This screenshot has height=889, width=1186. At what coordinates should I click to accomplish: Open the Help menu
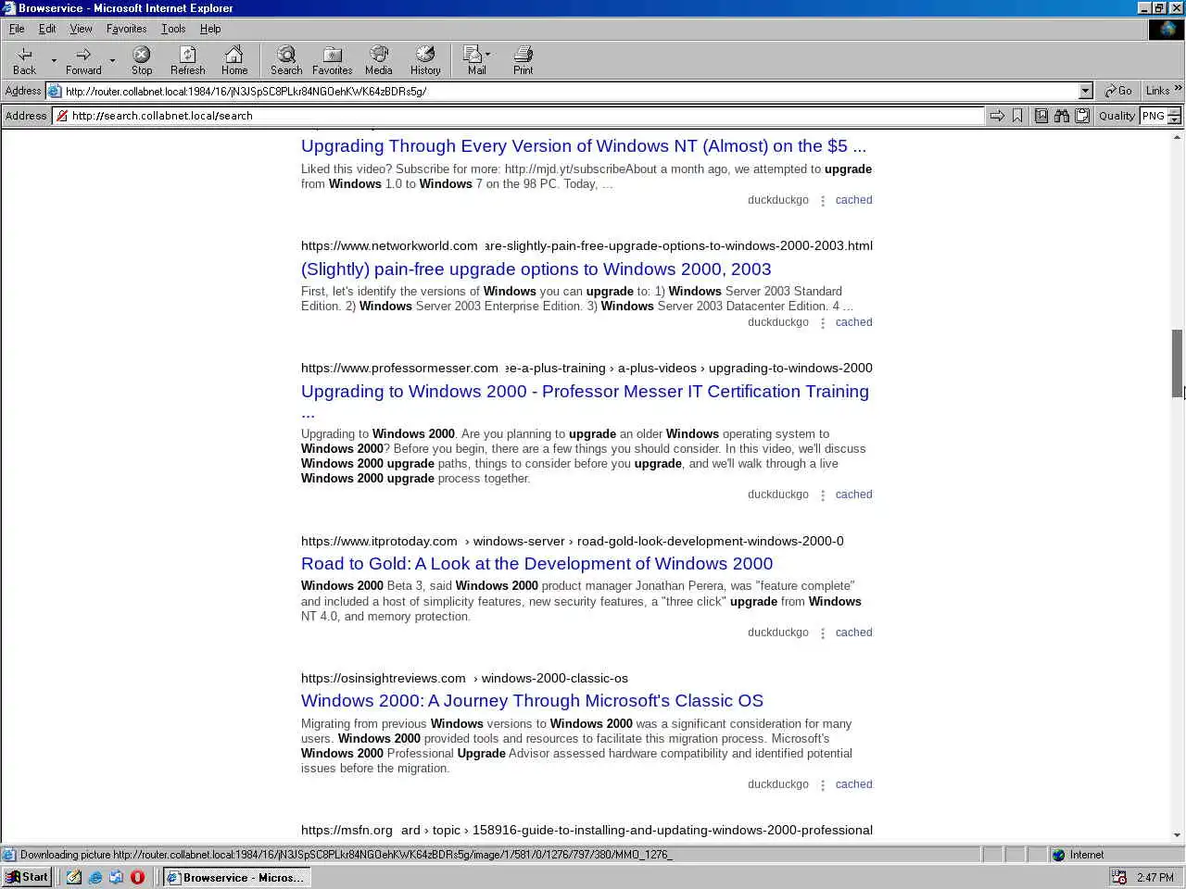210,29
